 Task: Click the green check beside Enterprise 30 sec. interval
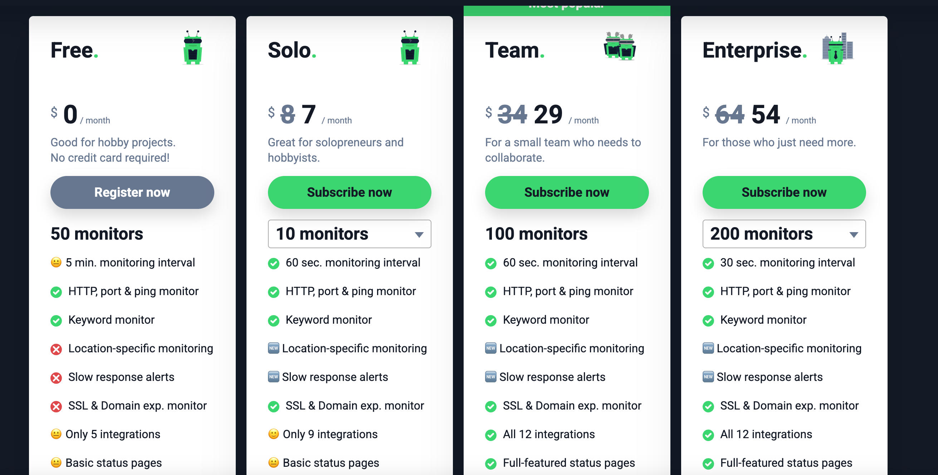[x=708, y=263]
